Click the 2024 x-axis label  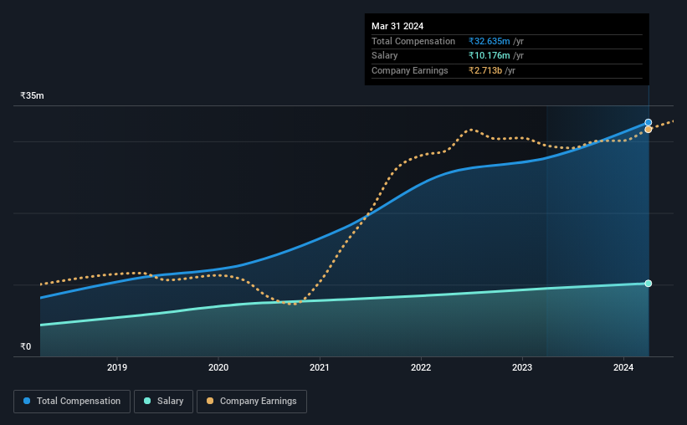623,367
